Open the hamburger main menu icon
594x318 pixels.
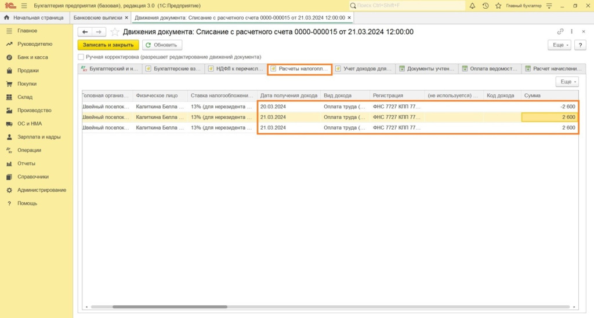(x=23, y=6)
